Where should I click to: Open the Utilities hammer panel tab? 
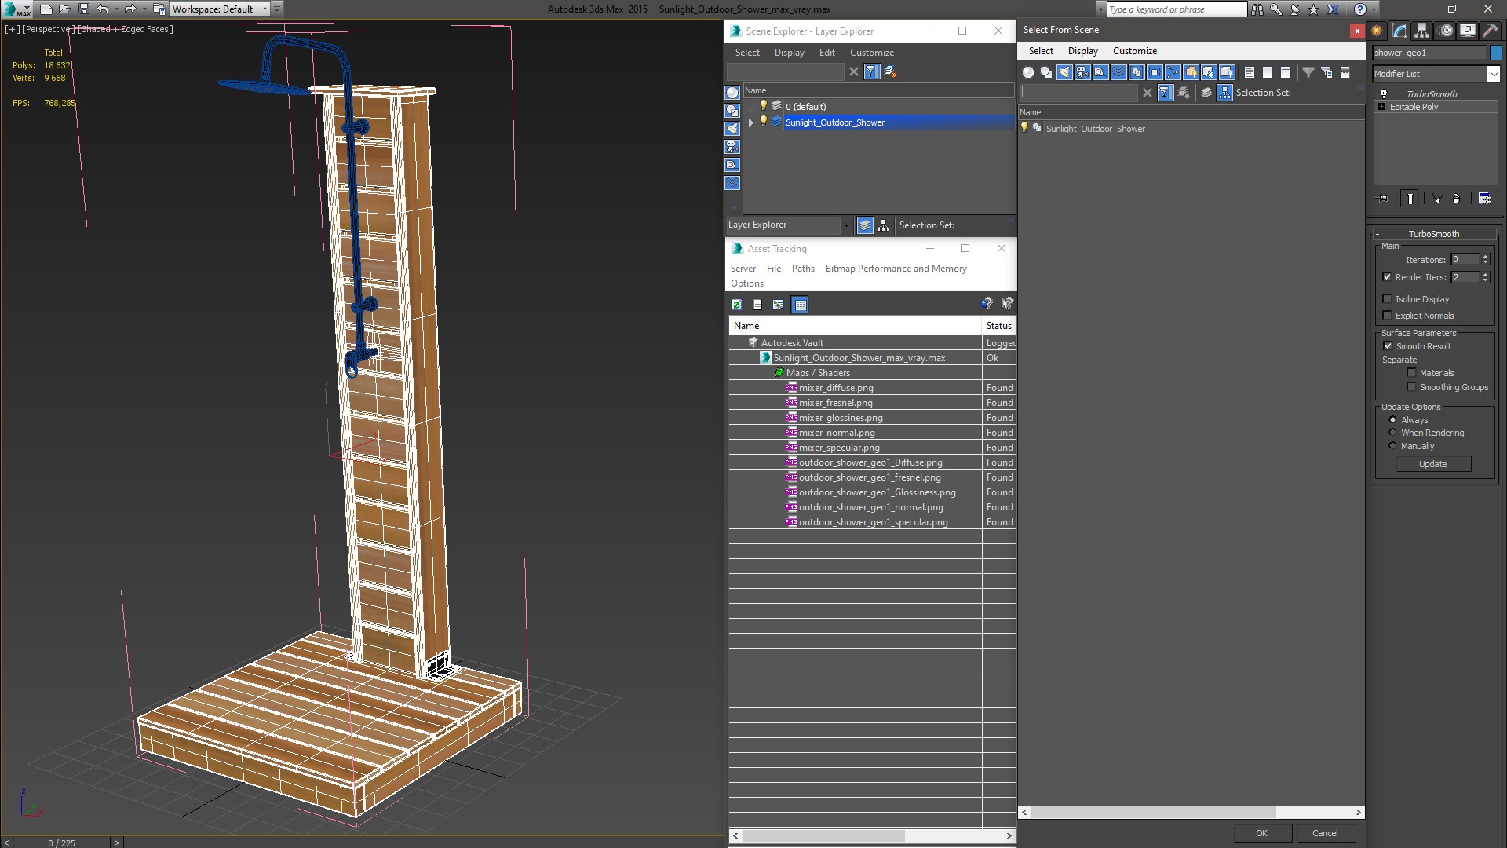point(1490,31)
